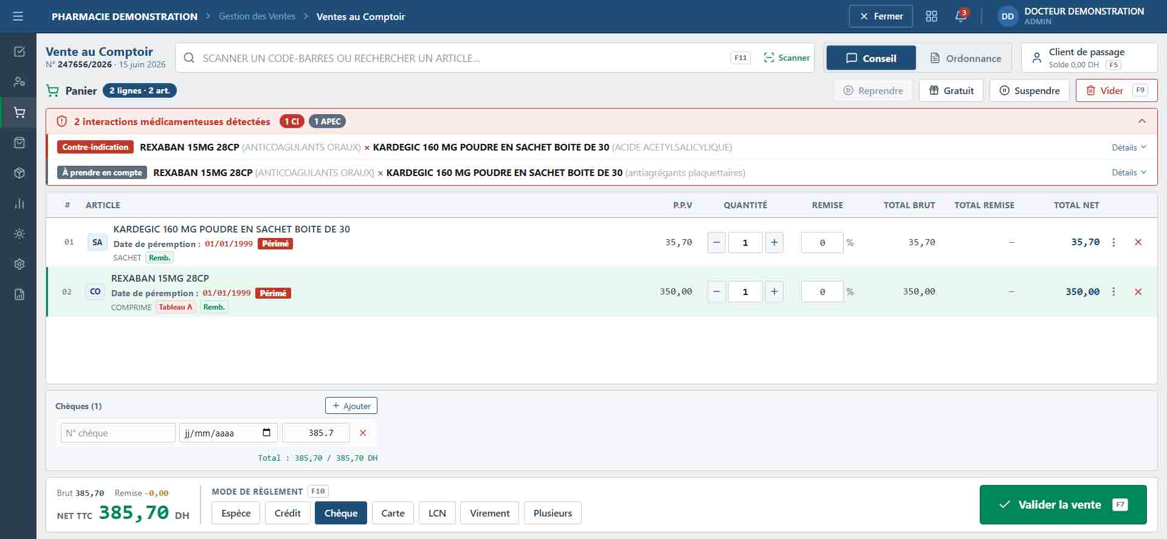Increase KARDEGIC quantity with plus

pyautogui.click(x=774, y=242)
